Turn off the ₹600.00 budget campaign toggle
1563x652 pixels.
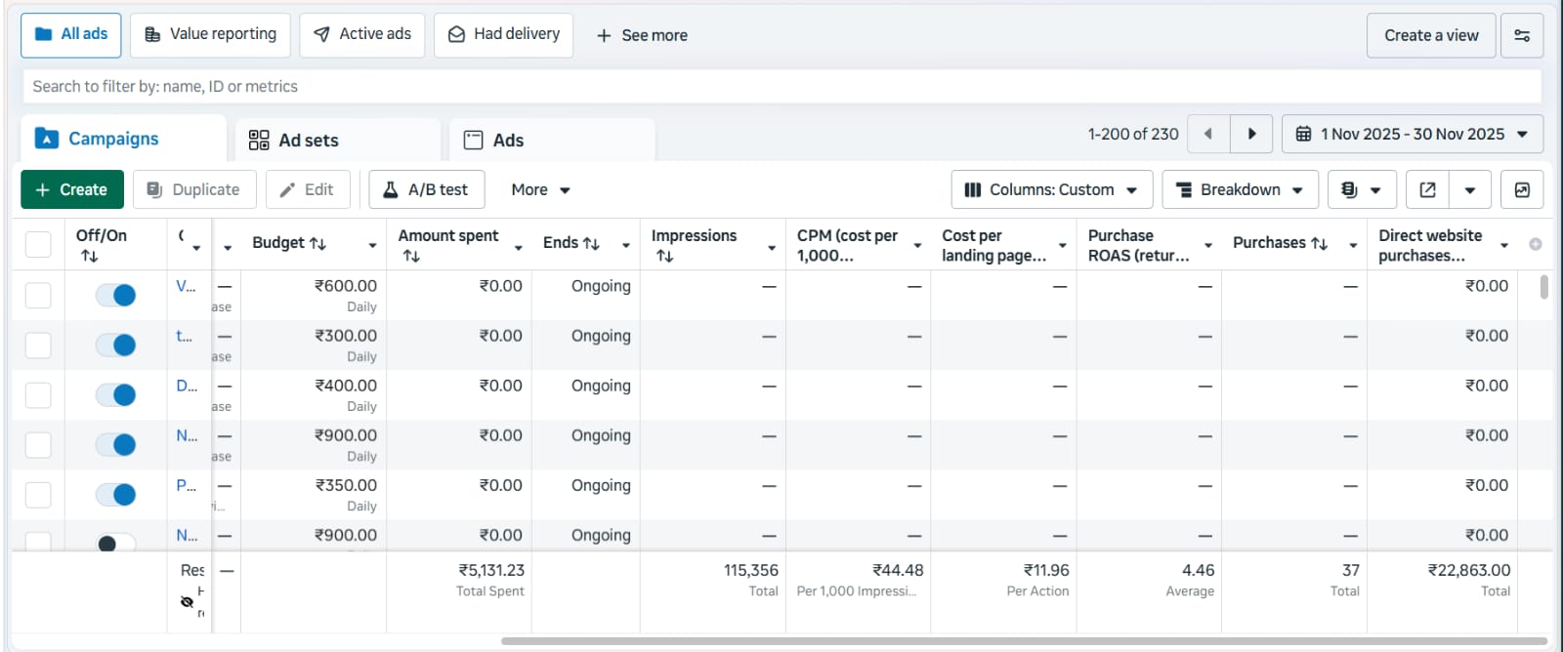[116, 295]
